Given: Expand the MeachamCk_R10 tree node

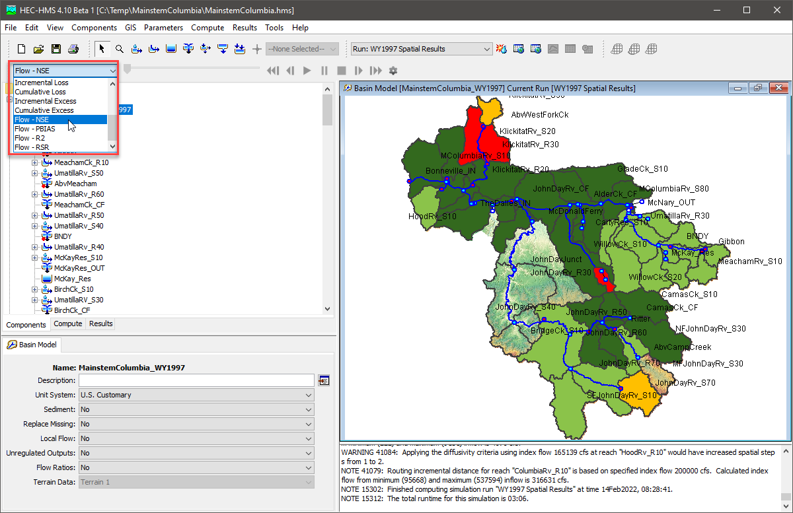Looking at the screenshot, I should pyautogui.click(x=35, y=162).
